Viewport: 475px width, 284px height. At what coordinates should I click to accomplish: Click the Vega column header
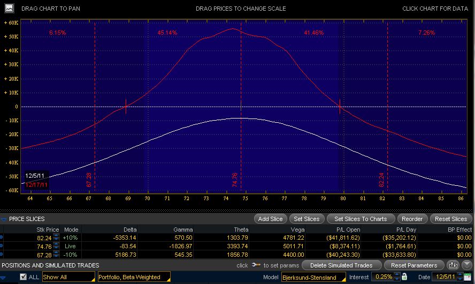297,230
